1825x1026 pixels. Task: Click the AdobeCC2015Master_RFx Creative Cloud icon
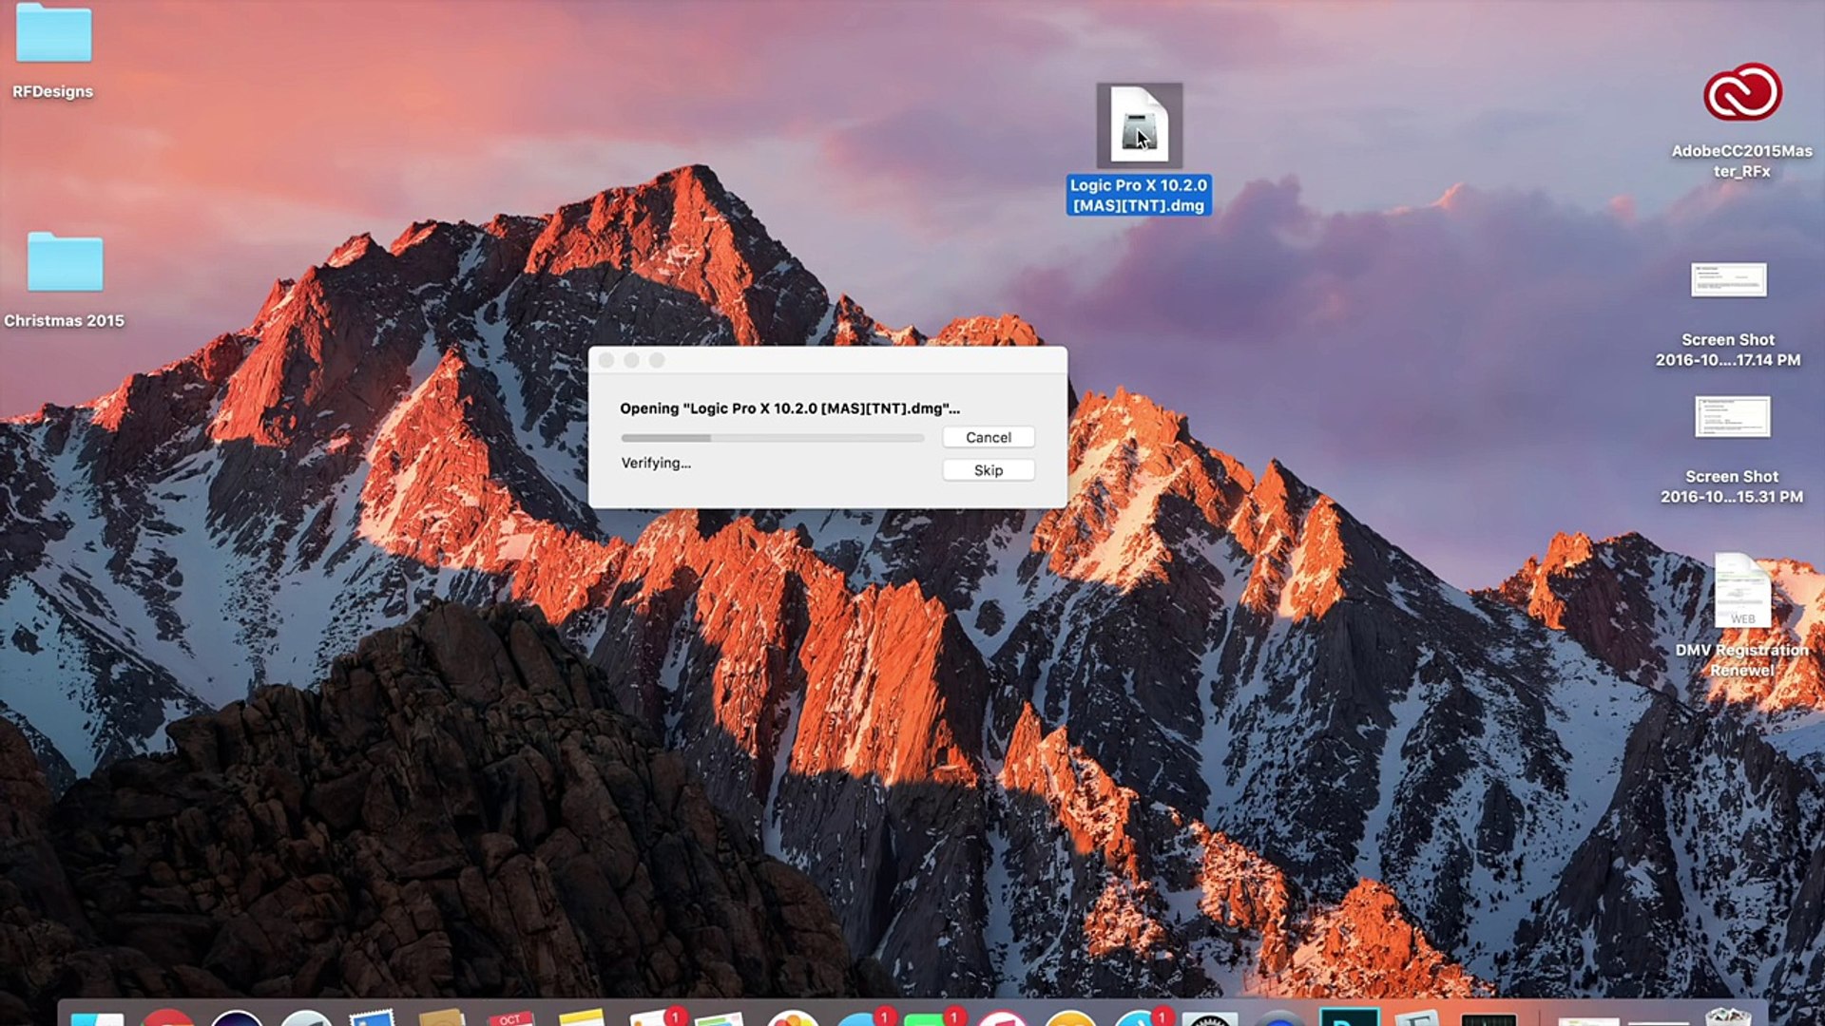coord(1741,93)
